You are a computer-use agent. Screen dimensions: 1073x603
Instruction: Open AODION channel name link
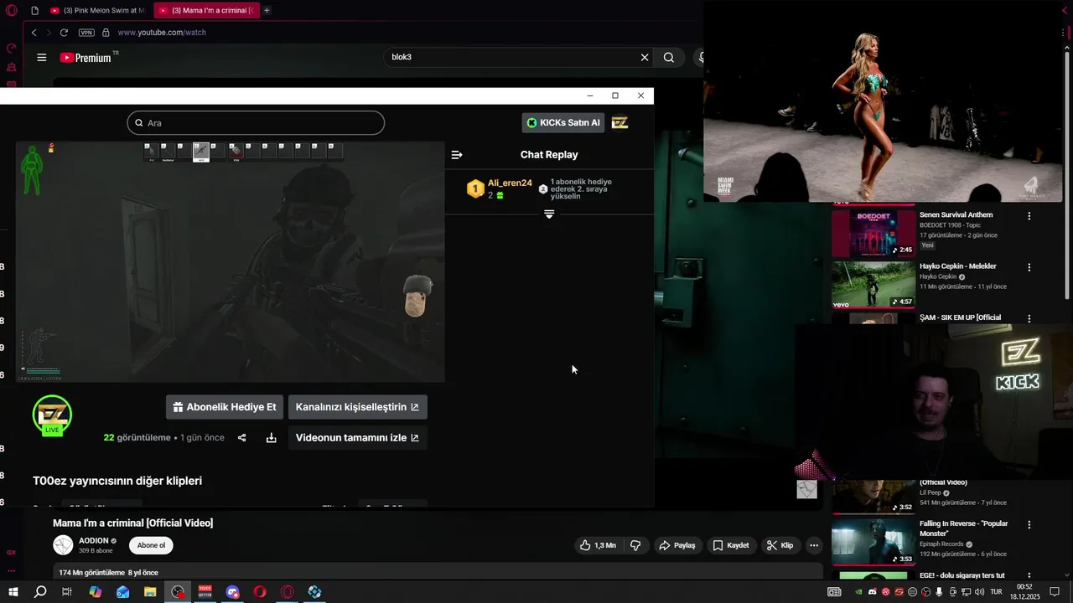94,541
